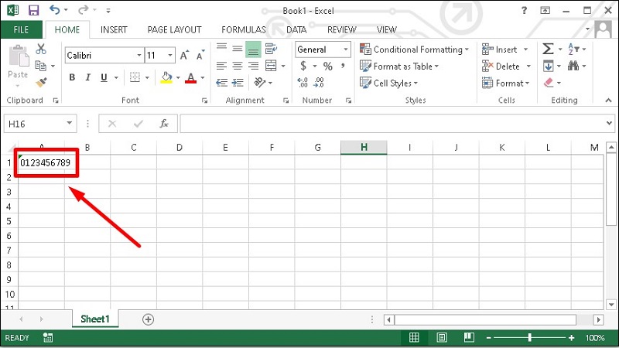
Task: Increase indent in cell
Action: 238,83
